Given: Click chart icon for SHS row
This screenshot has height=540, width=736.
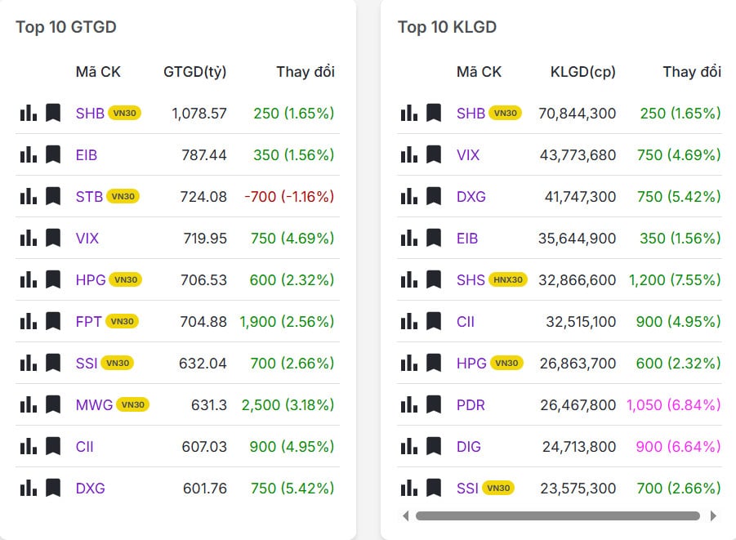Looking at the screenshot, I should (x=409, y=279).
